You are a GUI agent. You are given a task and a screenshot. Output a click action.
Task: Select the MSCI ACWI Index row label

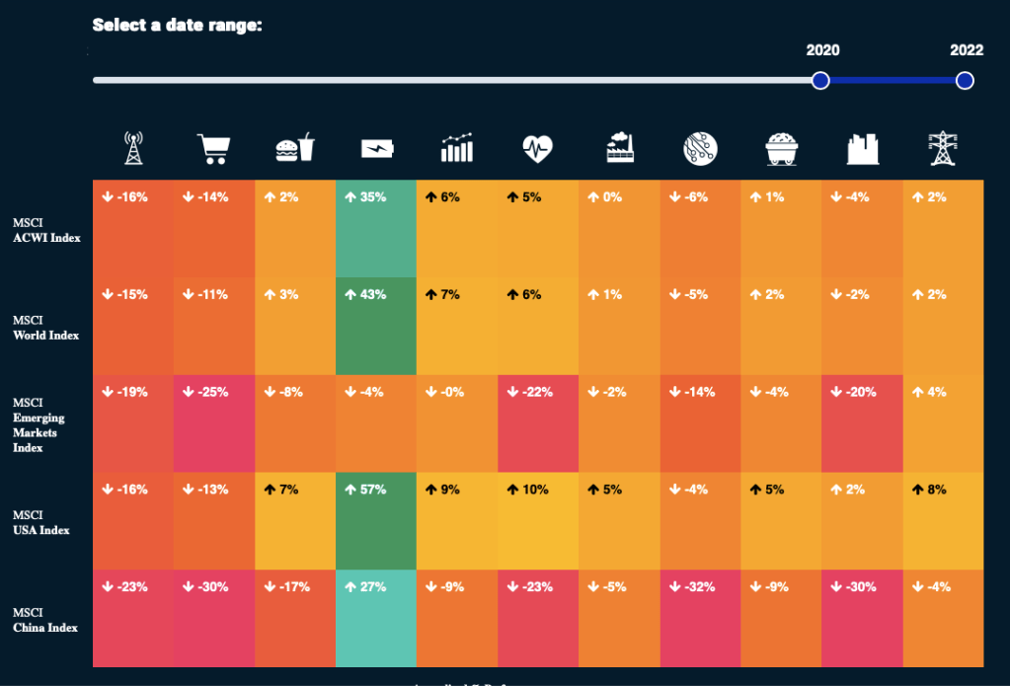tap(46, 229)
